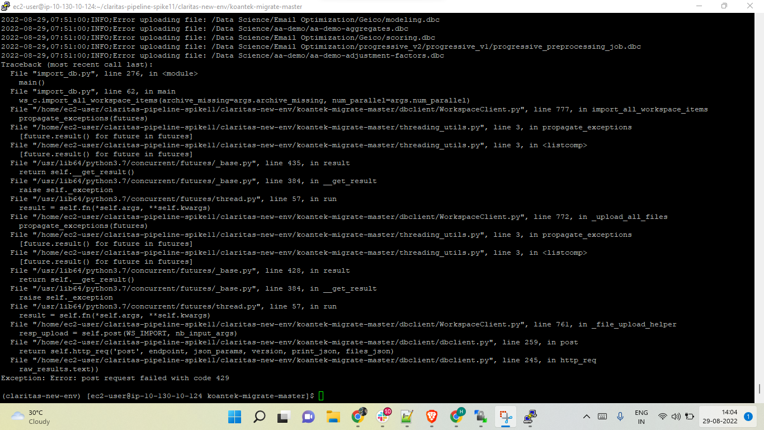Toggle Wi-Fi from the system tray

pos(663,417)
